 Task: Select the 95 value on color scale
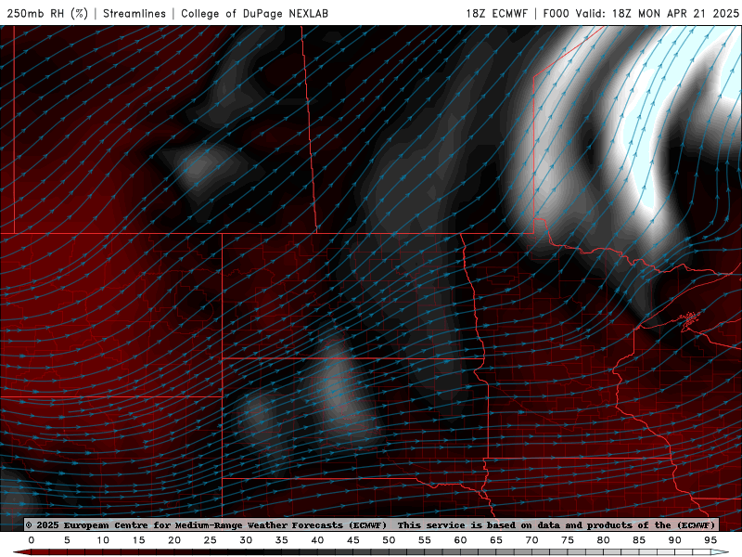click(710, 540)
